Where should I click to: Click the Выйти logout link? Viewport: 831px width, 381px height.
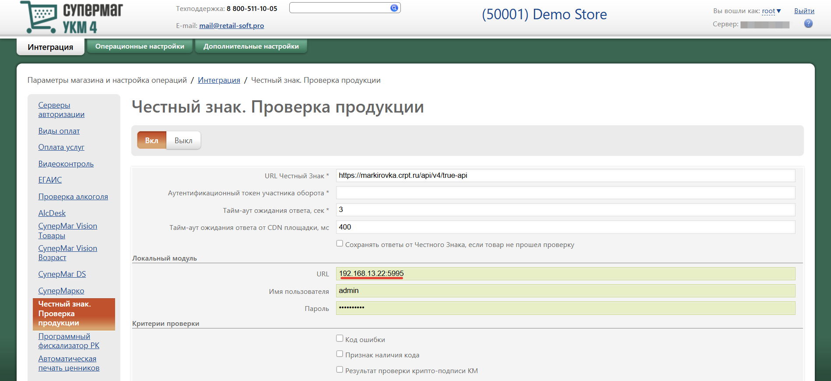coord(804,11)
